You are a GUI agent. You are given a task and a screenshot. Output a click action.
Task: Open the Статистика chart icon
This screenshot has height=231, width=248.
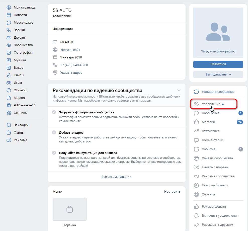click(x=196, y=131)
